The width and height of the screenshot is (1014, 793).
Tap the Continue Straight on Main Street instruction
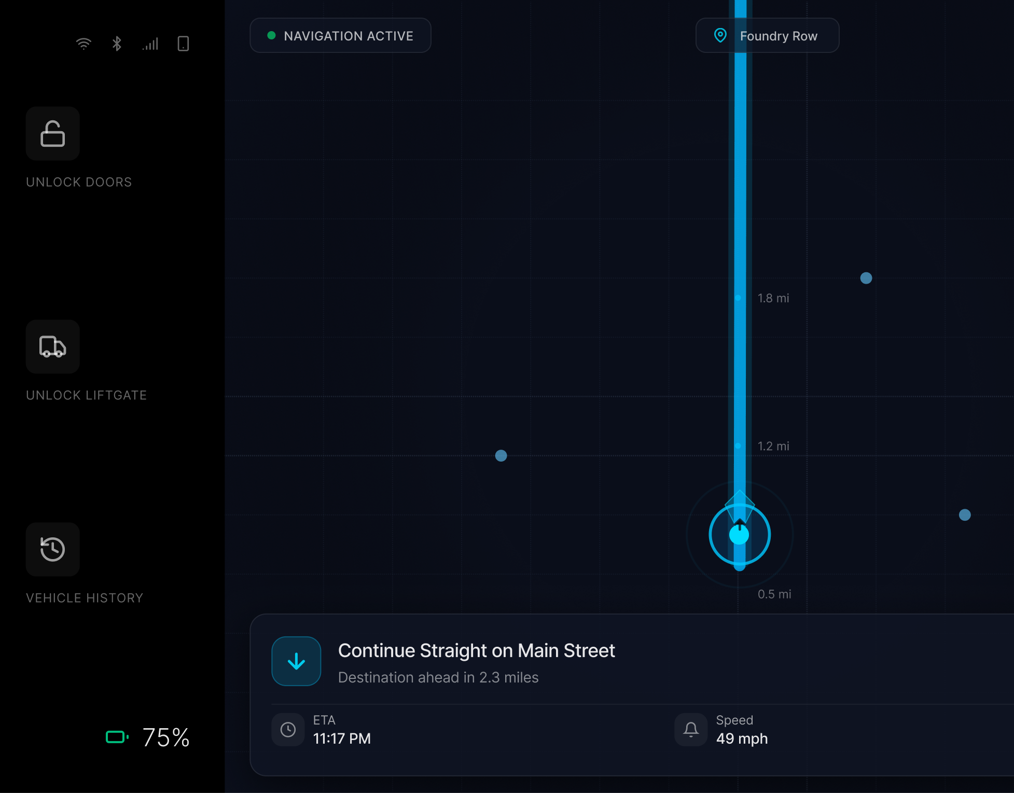476,651
